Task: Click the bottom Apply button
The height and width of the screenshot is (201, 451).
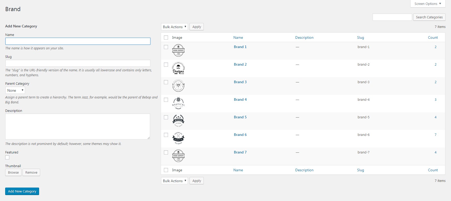Action: point(197,181)
